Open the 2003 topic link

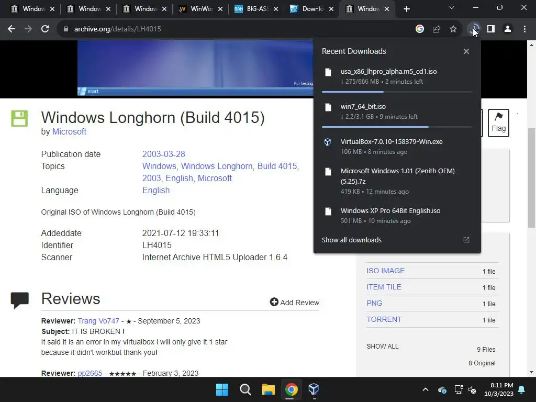152,178
